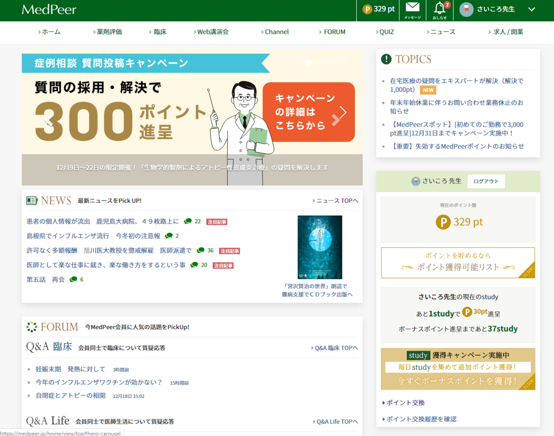
Task: Open 妊娠末期 発熱に対して forum question
Action: pyautogui.click(x=71, y=369)
